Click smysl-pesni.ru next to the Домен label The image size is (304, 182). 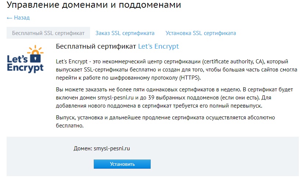[112, 148]
